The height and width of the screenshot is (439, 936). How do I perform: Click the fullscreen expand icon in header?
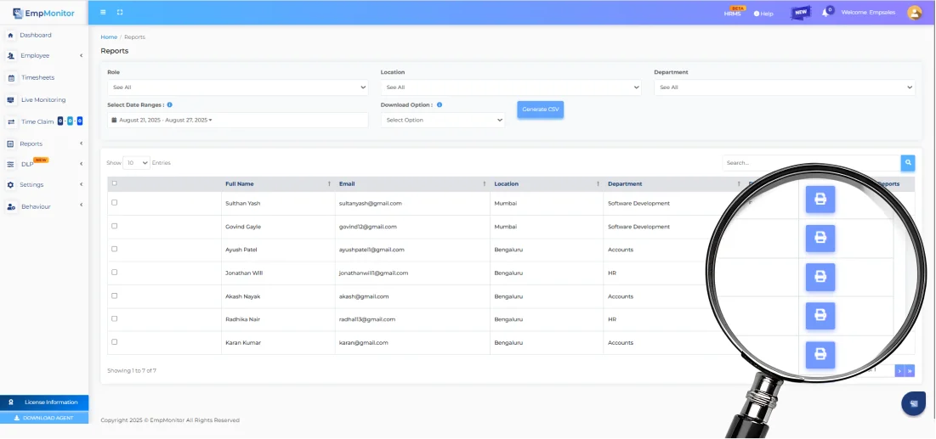[120, 13]
